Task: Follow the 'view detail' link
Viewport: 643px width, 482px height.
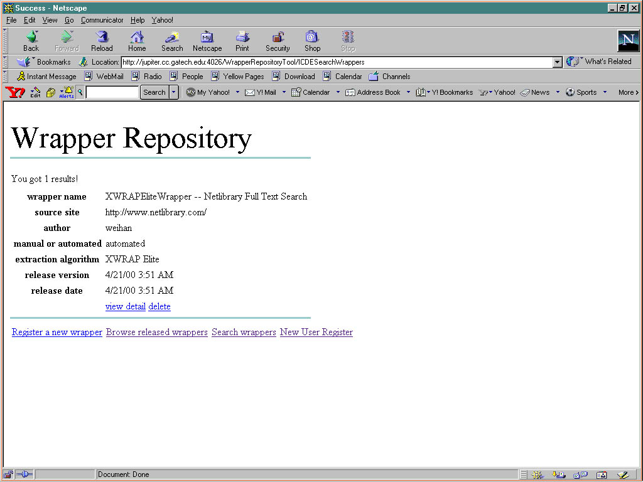Action: pos(126,306)
